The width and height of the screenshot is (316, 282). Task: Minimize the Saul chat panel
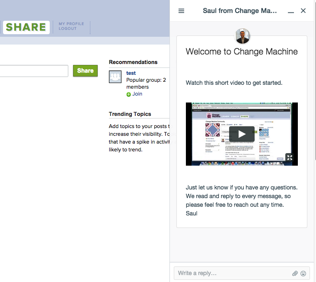click(290, 13)
